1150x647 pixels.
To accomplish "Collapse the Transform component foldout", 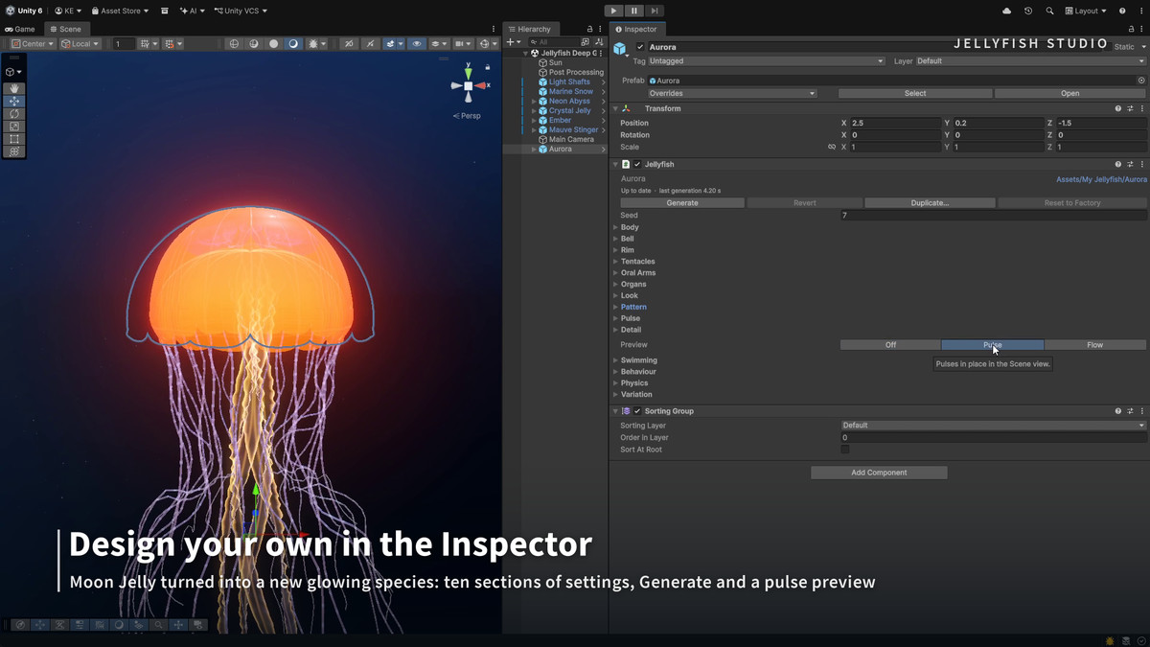I will (x=616, y=108).
